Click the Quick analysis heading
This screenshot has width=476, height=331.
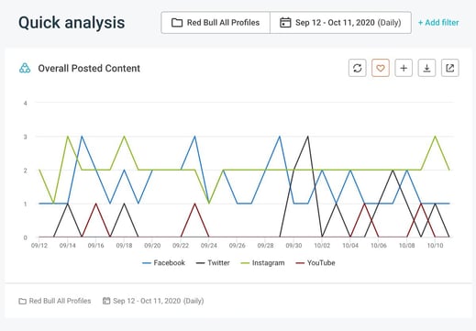(x=72, y=23)
